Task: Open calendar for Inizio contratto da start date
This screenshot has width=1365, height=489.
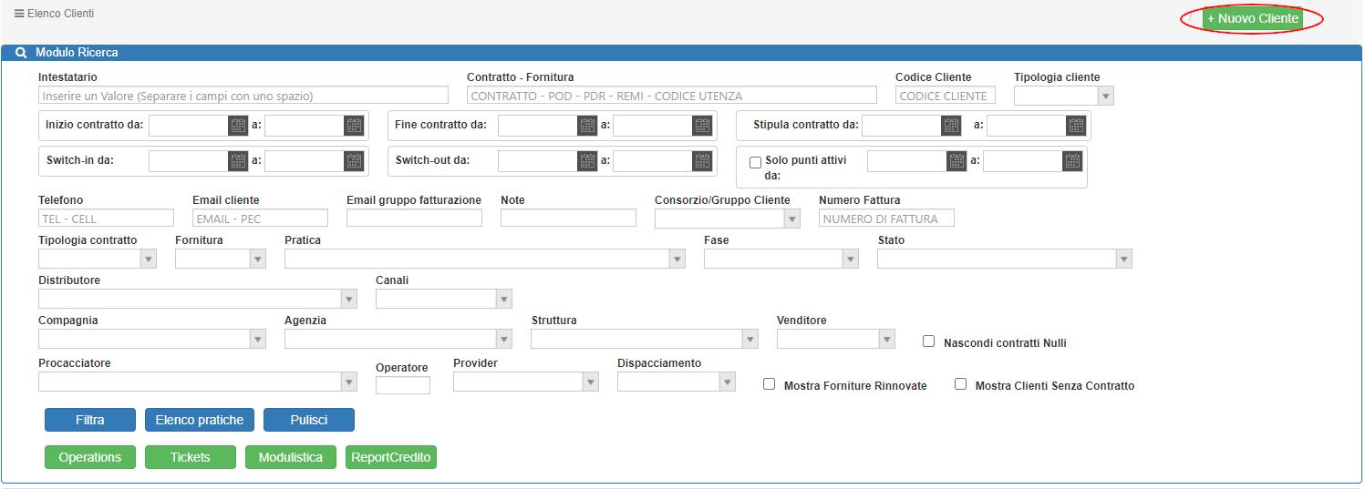Action: (238, 126)
